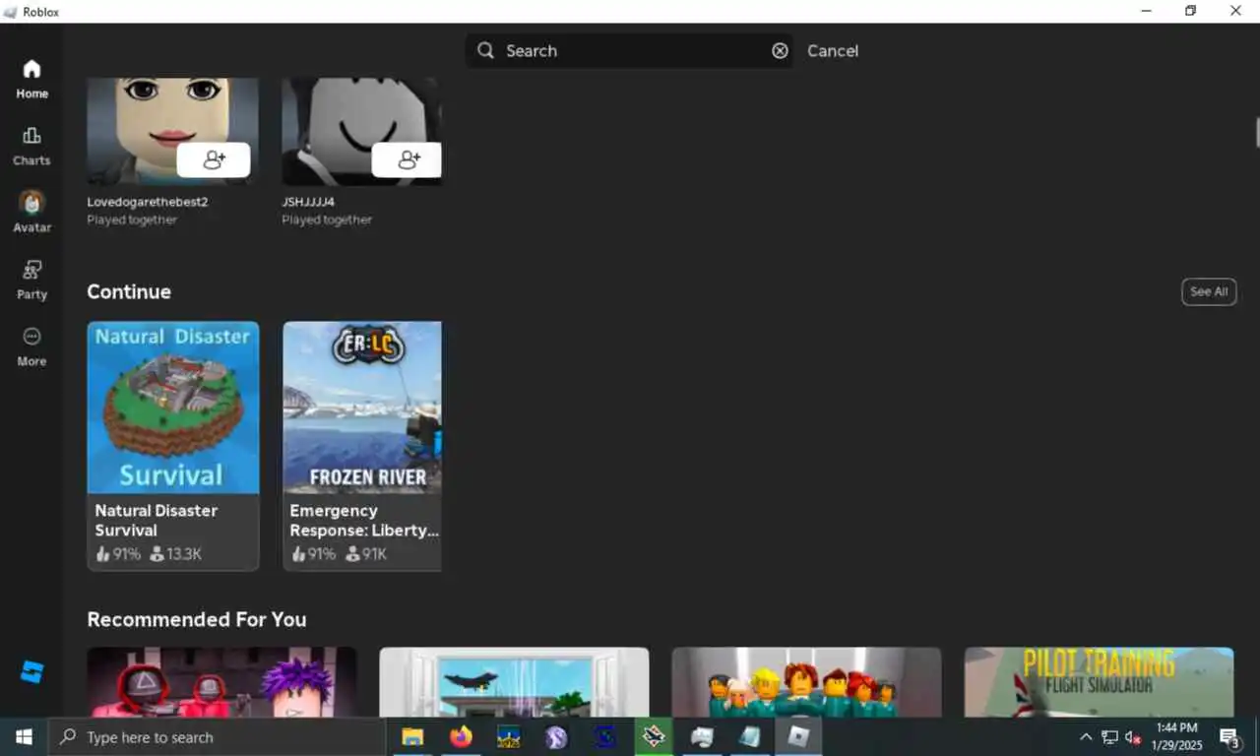Add friend JSHJJJJ4

[407, 159]
